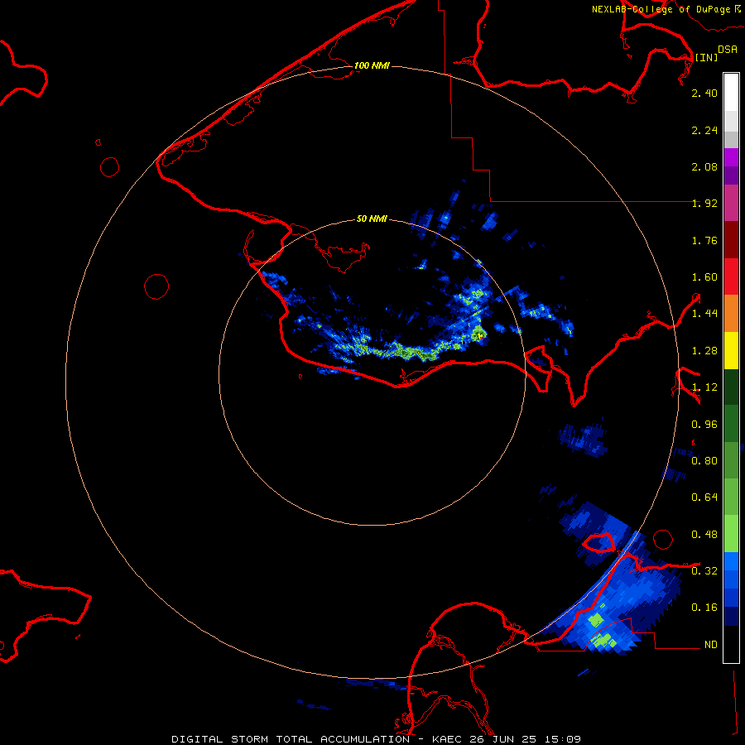Click the 1.92 legend value

[704, 204]
